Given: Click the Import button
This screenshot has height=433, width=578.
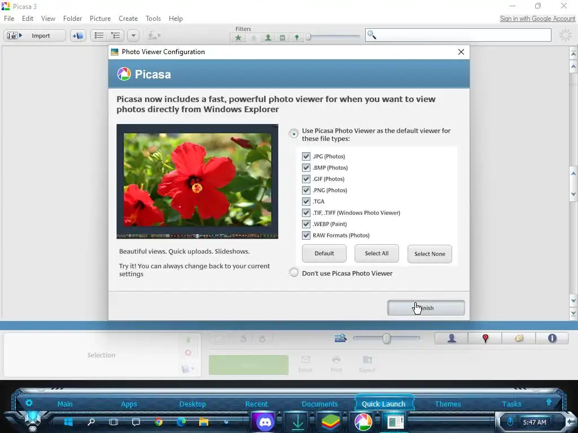Looking at the screenshot, I should click(34, 36).
